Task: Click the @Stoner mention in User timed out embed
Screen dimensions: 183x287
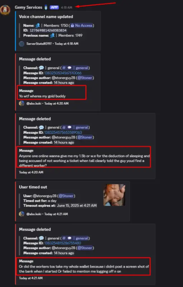Action: 66,196
